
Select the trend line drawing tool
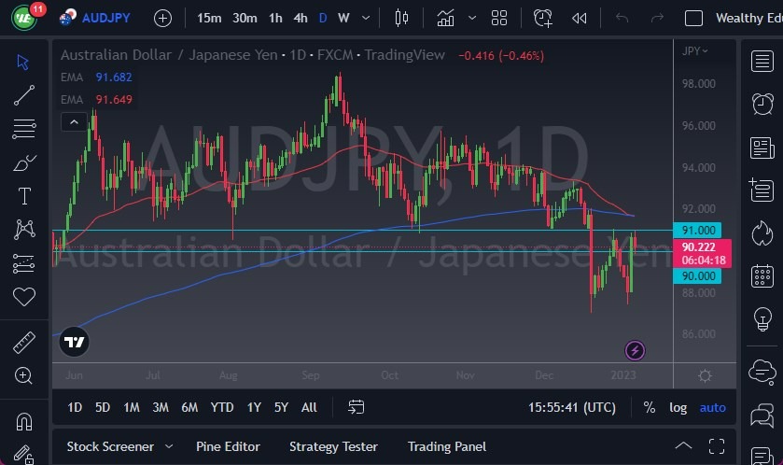click(24, 95)
